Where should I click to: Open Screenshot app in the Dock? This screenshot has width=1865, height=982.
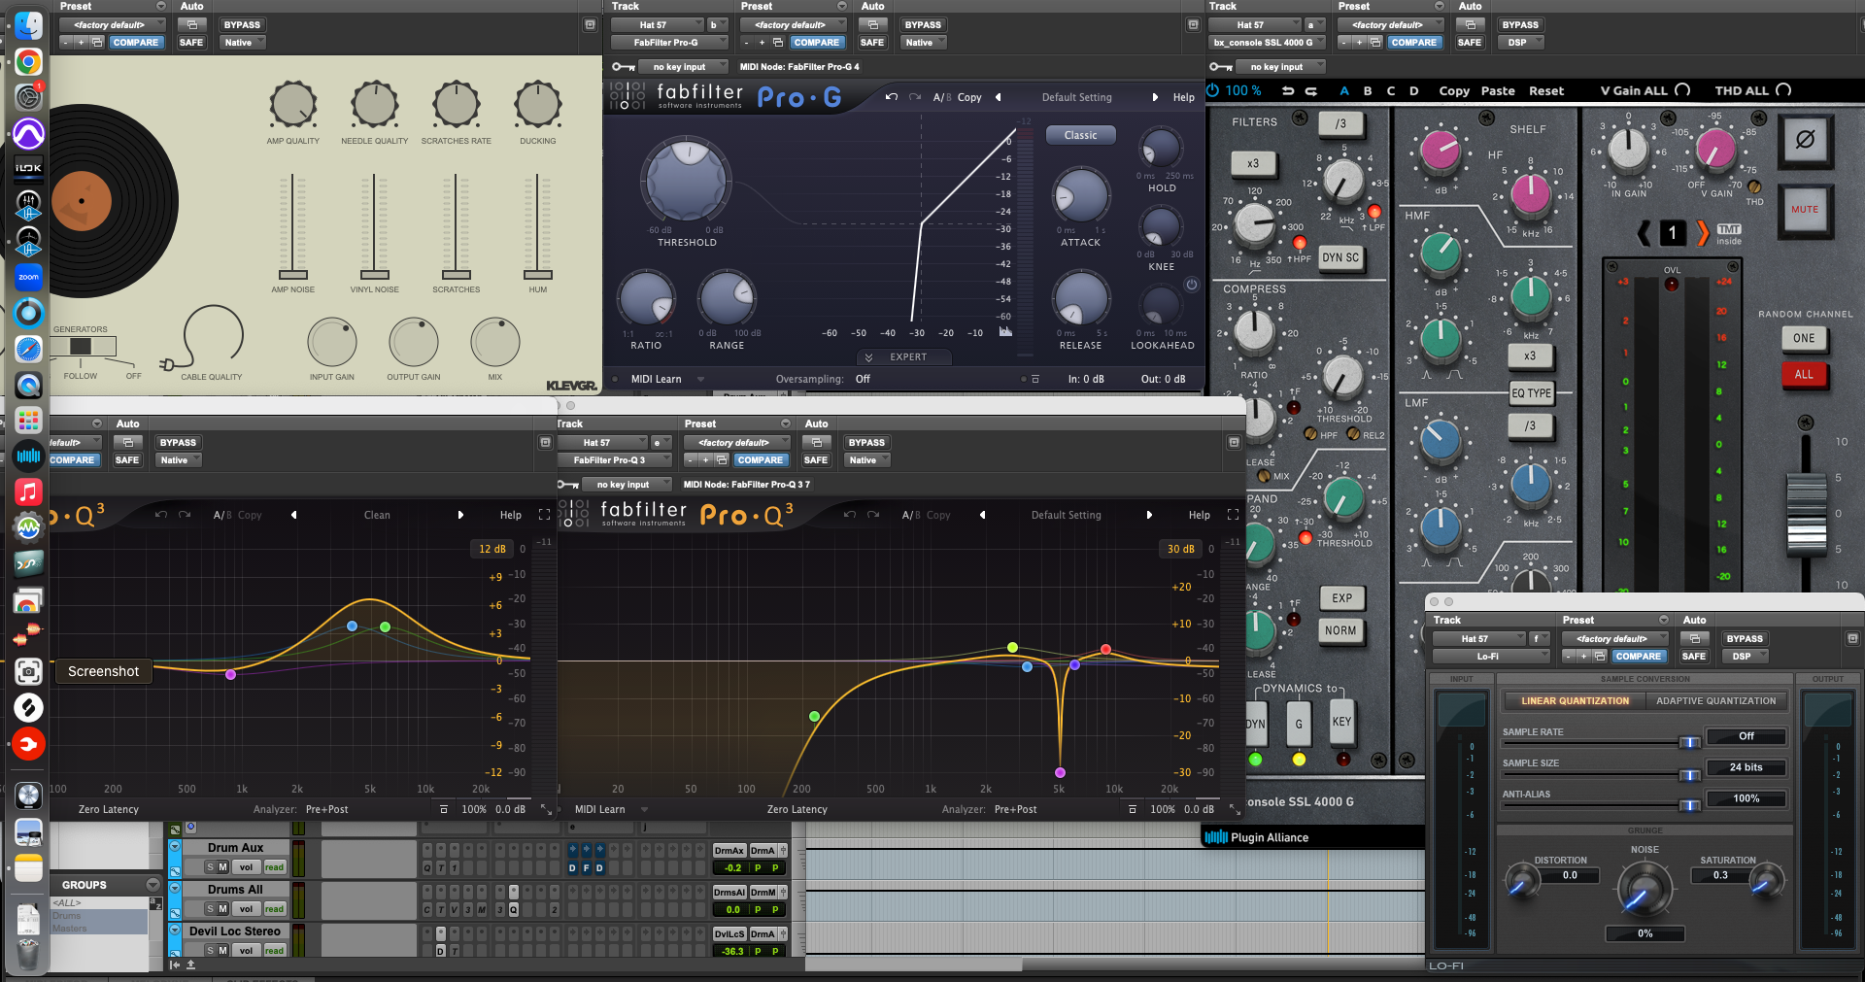pos(28,671)
